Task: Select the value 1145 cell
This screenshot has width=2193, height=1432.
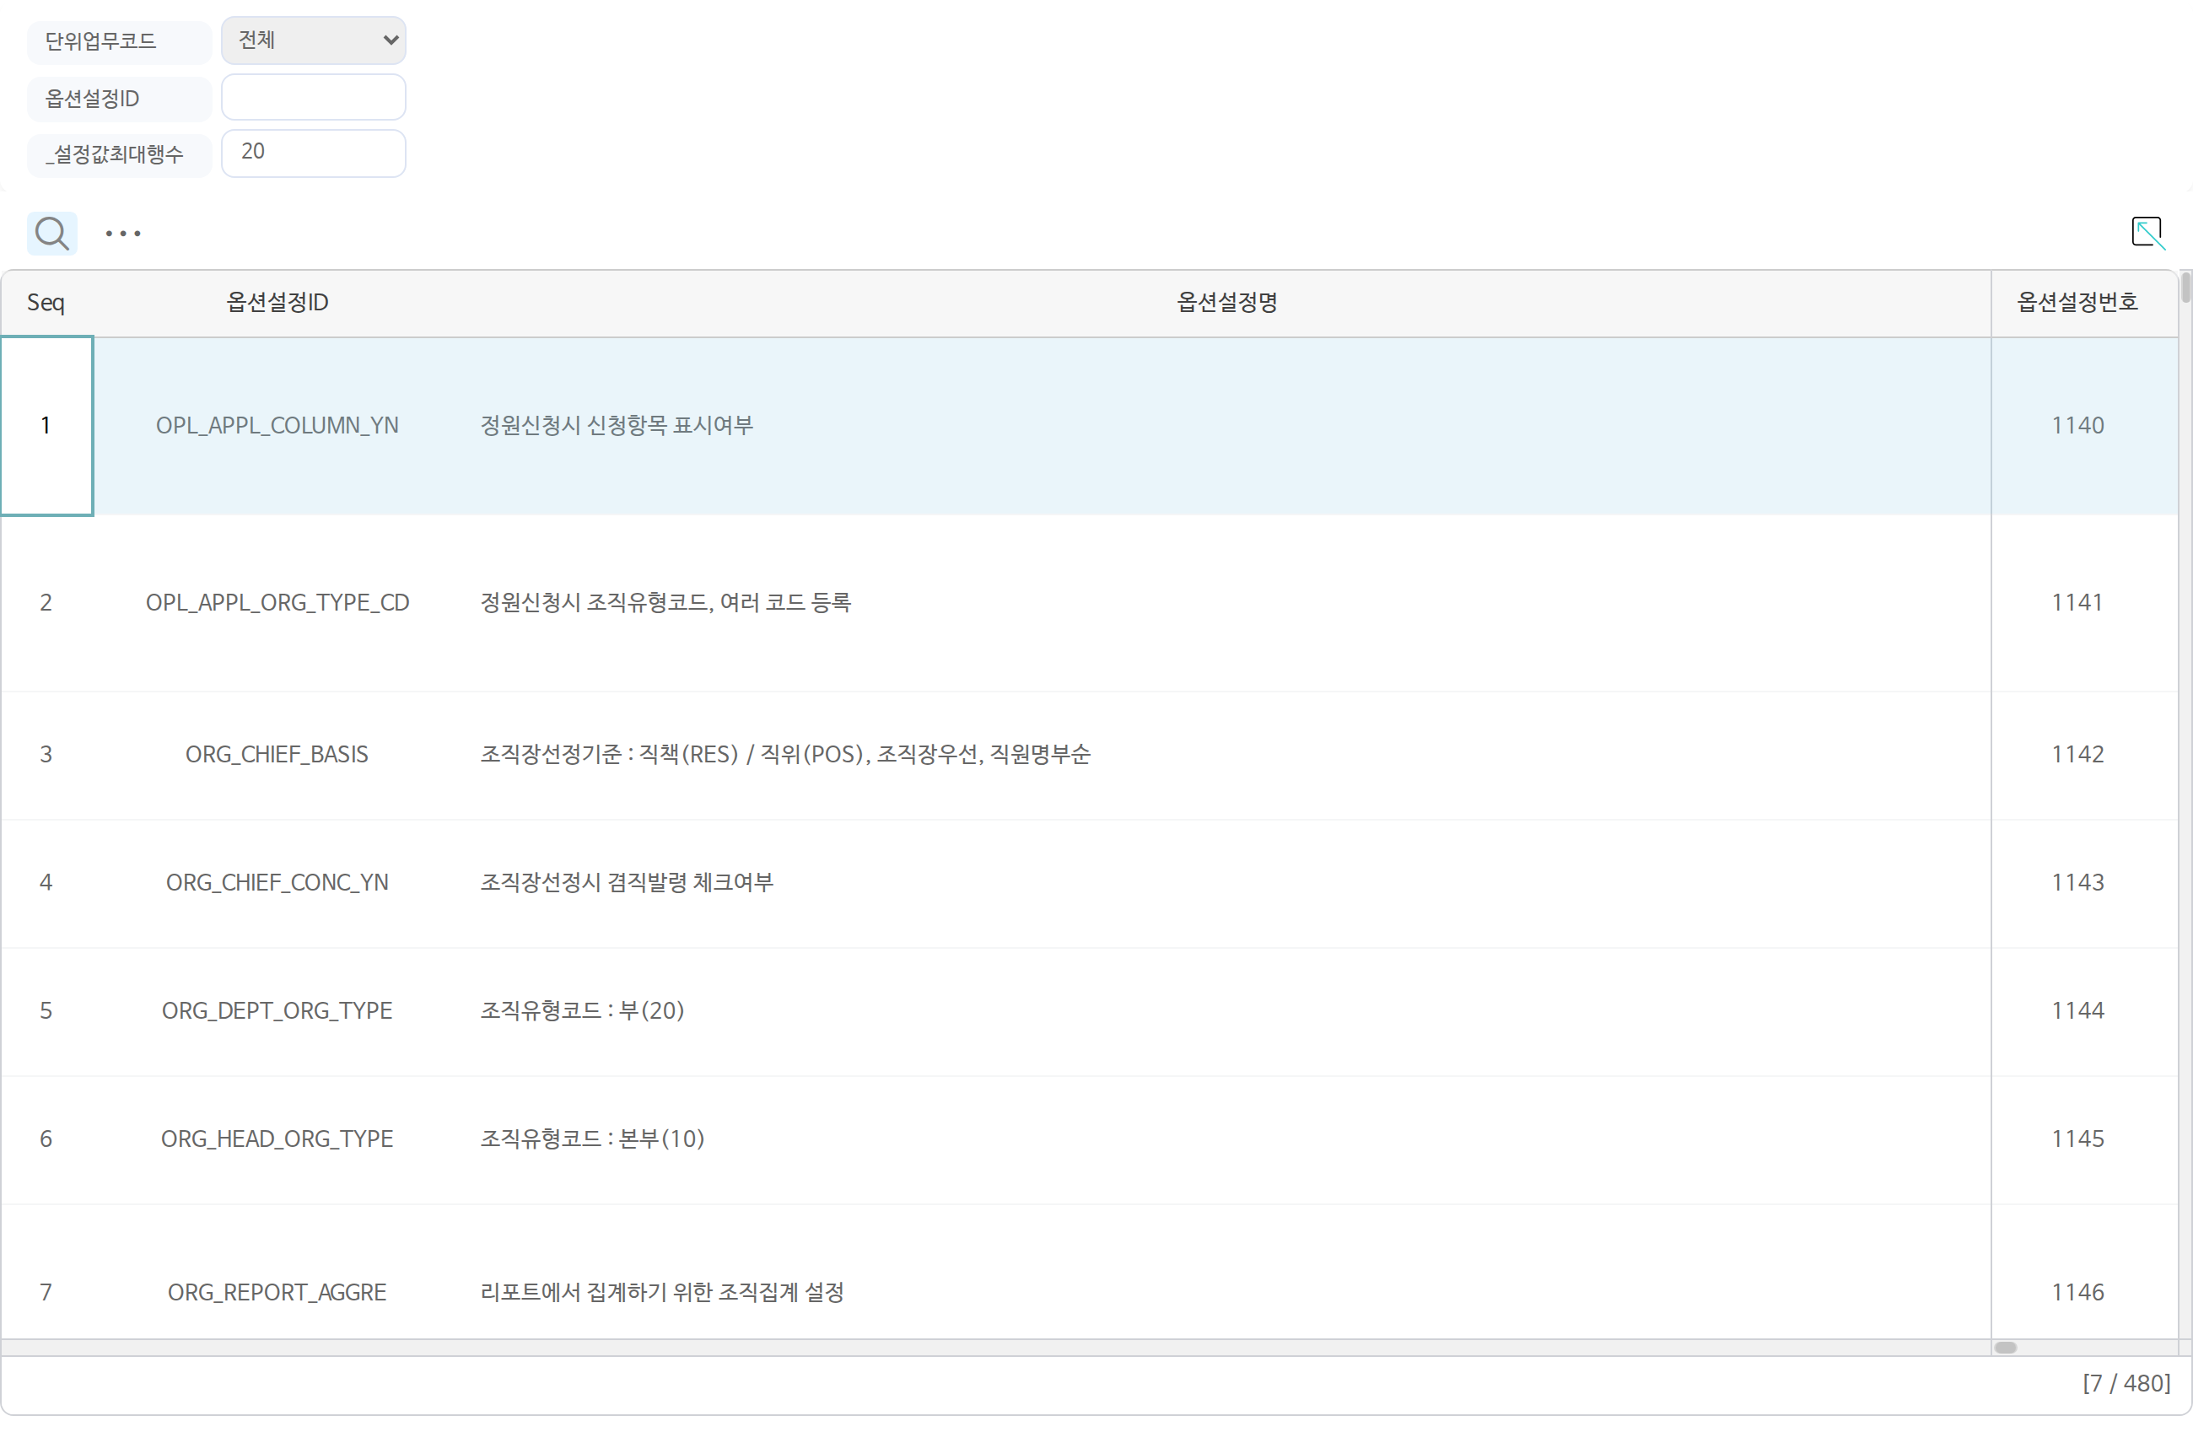Action: (x=2077, y=1139)
